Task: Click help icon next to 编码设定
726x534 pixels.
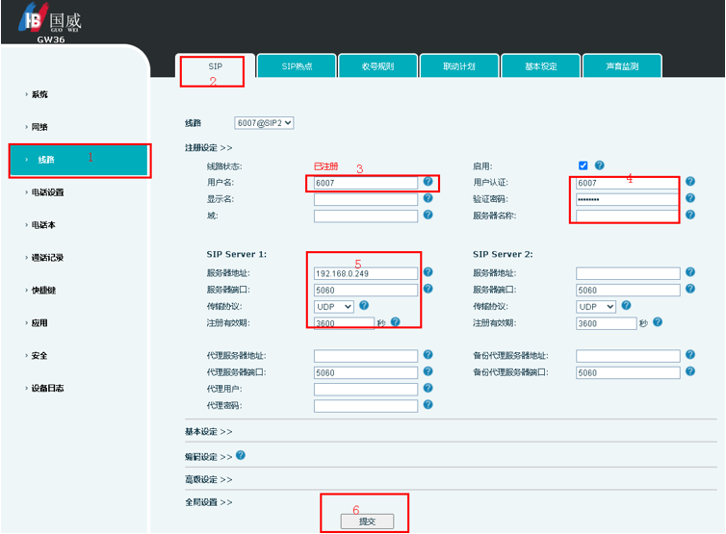Action: (241, 455)
